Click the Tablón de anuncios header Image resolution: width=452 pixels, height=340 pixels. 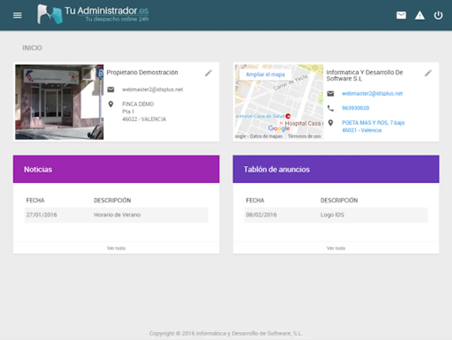coord(336,169)
